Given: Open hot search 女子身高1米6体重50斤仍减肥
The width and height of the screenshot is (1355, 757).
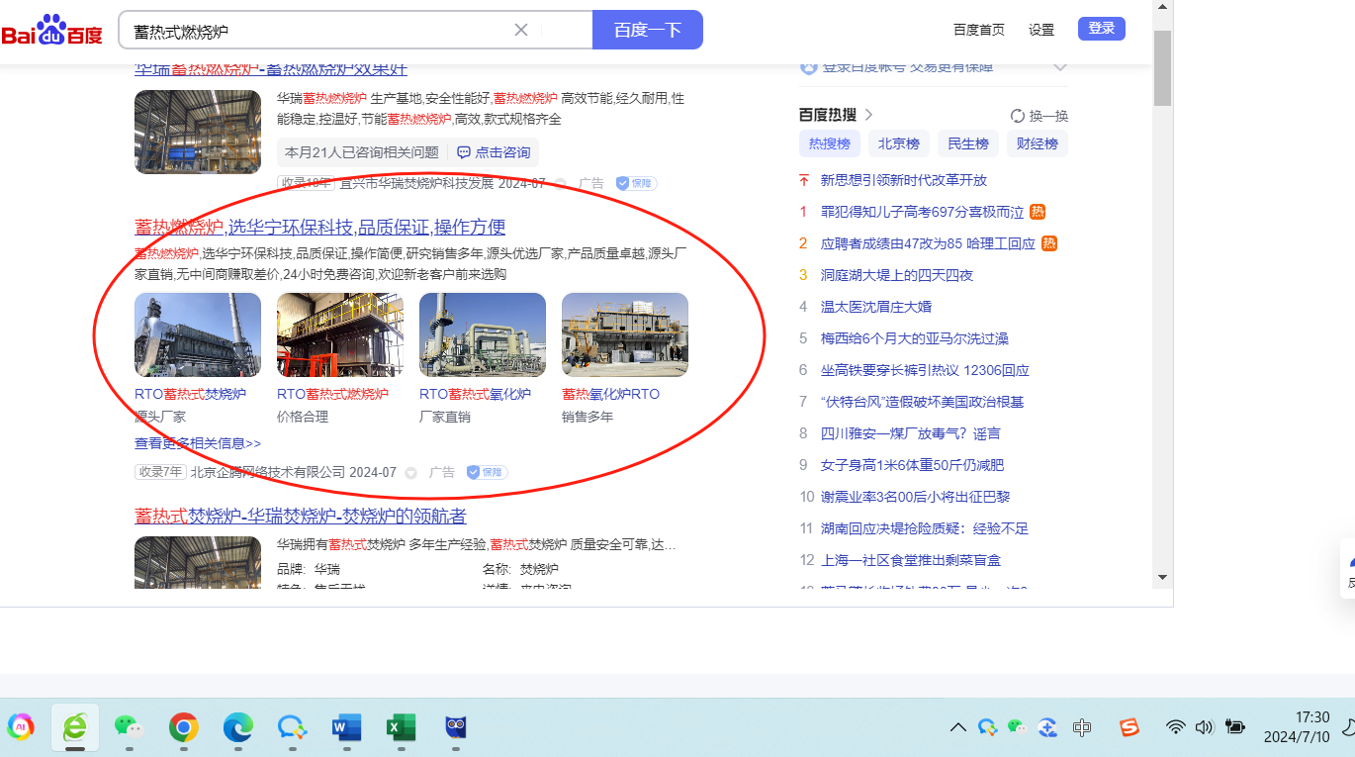Looking at the screenshot, I should click(912, 465).
